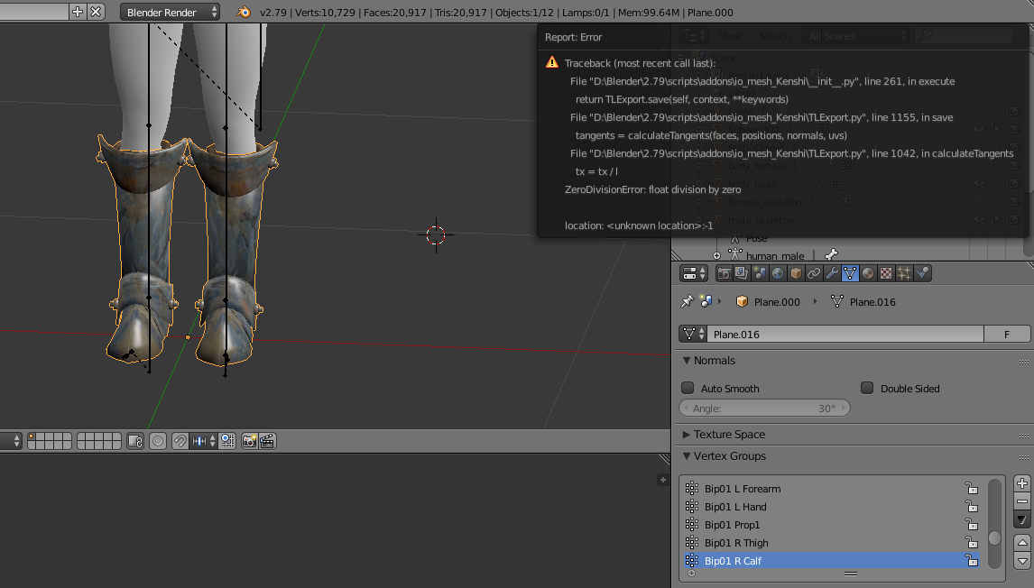Collapse the Vertex Groups panel
The width and height of the screenshot is (1034, 588).
pos(687,456)
